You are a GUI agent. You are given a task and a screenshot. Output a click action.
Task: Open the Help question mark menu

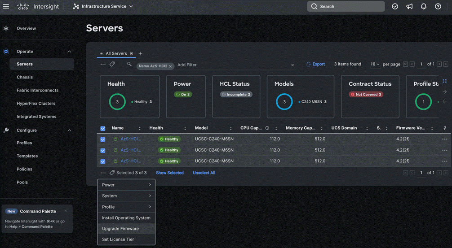[x=438, y=6]
